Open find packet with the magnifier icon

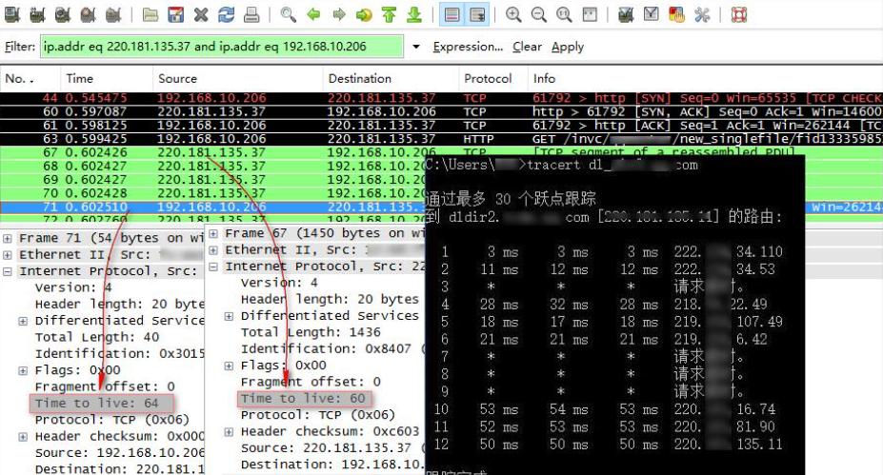(x=288, y=15)
